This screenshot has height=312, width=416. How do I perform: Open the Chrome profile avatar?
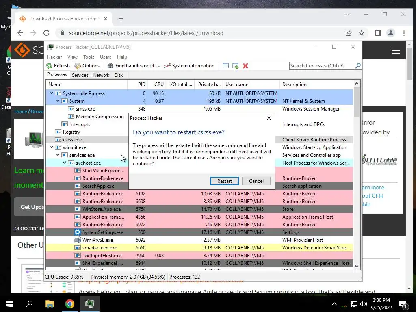[391, 33]
